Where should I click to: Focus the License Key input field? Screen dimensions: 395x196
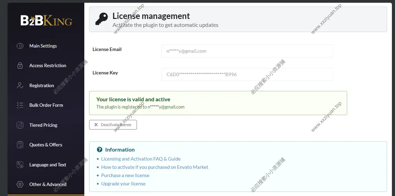tap(247, 74)
